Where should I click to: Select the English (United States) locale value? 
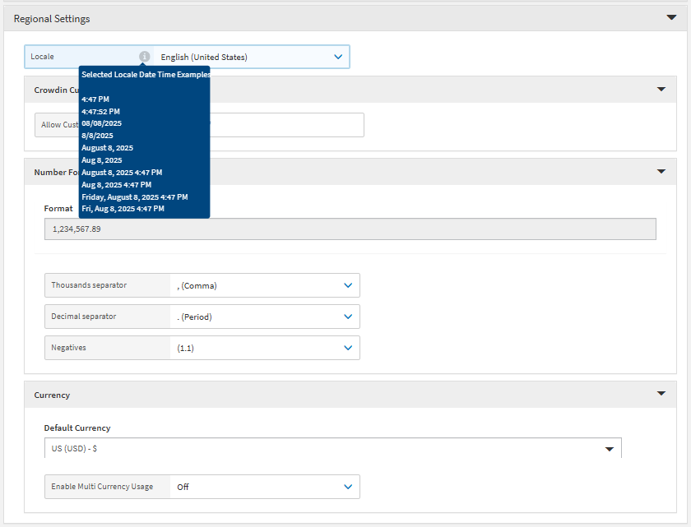[x=204, y=57]
